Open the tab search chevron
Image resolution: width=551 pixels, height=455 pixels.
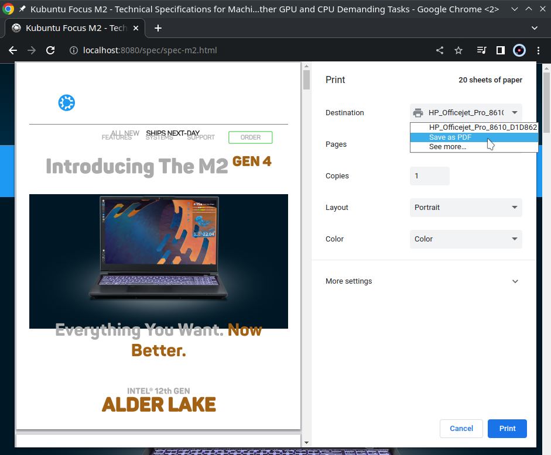[535, 28]
